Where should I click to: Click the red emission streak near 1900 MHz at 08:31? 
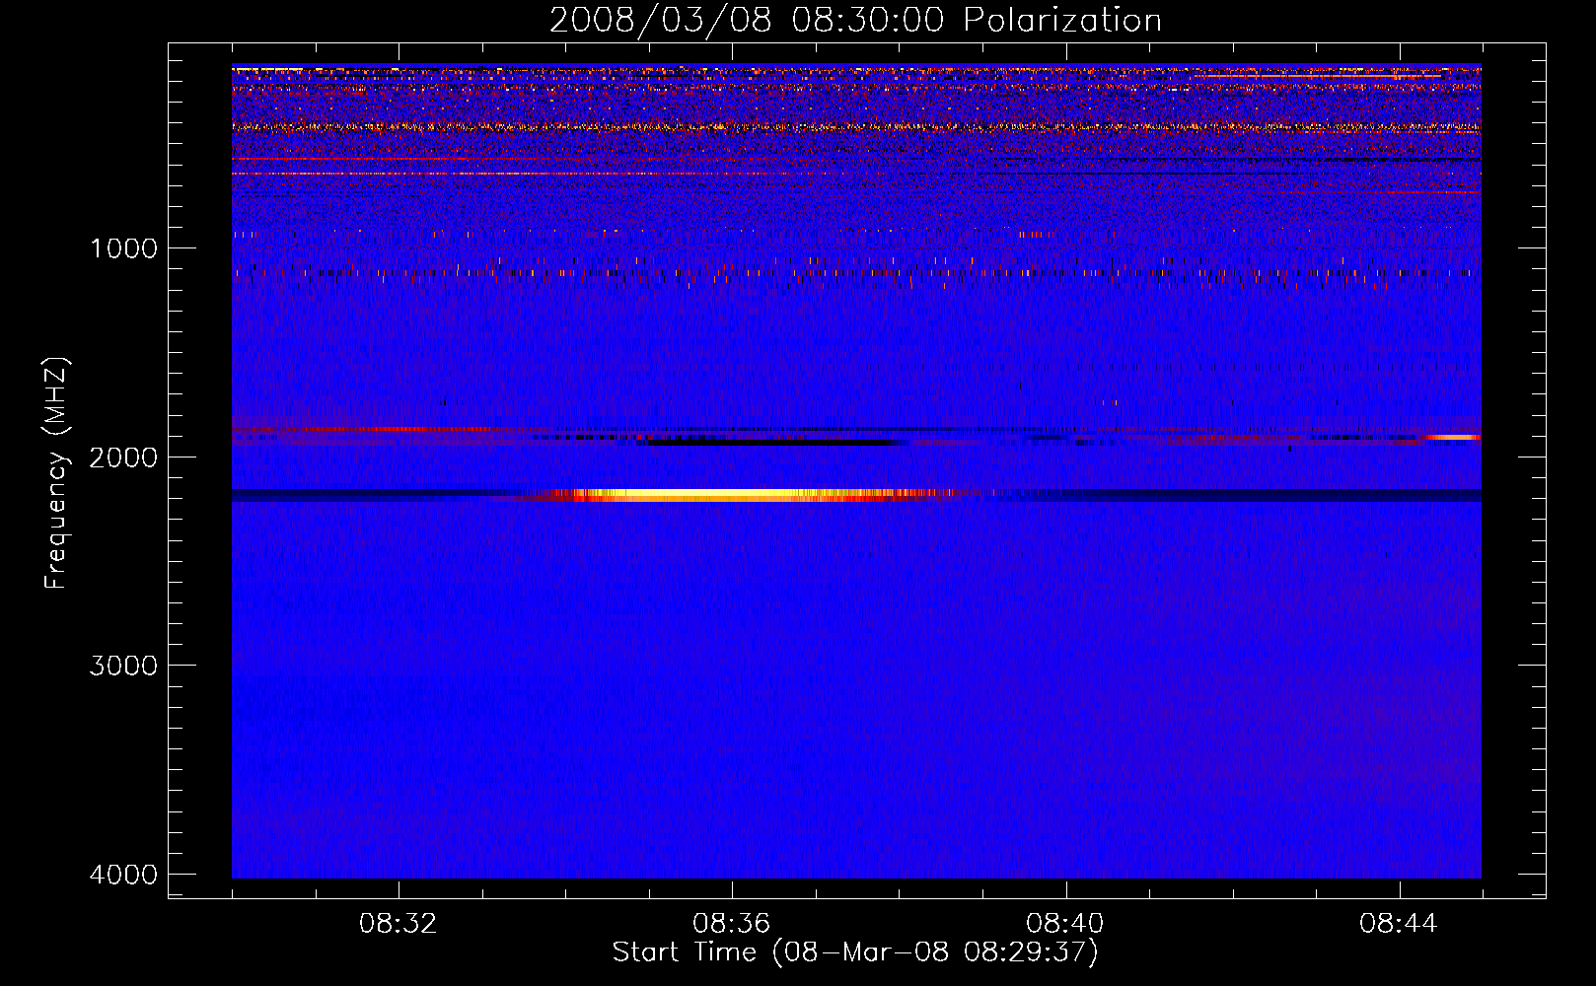[365, 430]
